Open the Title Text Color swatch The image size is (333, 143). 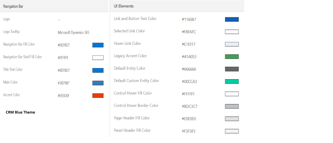click(x=98, y=70)
